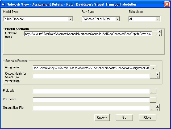The image size is (171, 129).
Task: Click into the Matrix file name field
Action: coord(88,34)
